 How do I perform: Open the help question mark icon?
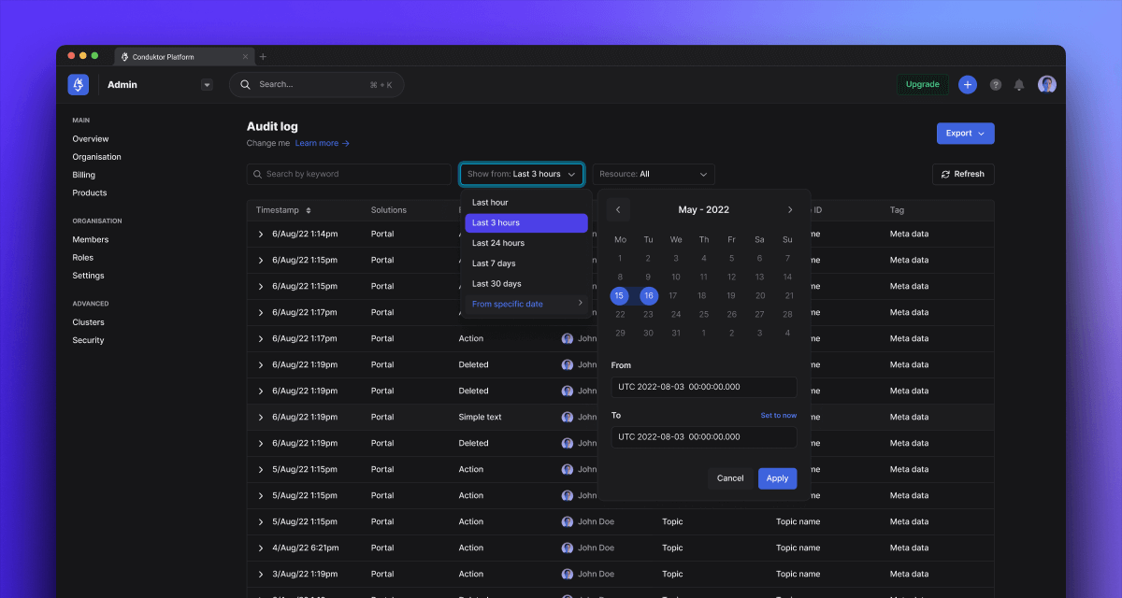(996, 85)
